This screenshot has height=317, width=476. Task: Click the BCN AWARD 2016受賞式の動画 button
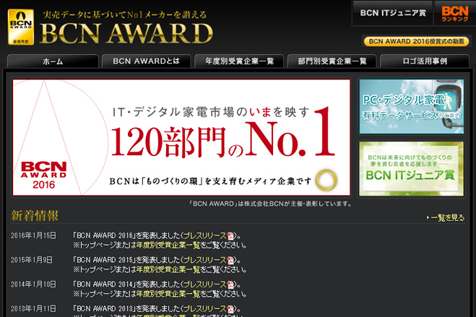416,41
